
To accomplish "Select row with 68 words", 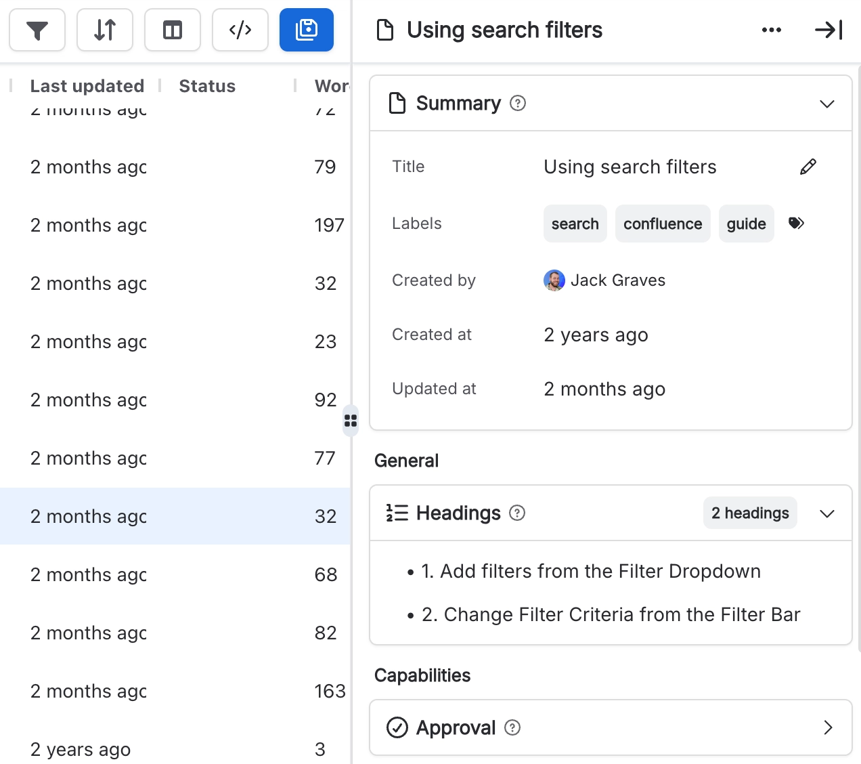I will [x=175, y=574].
